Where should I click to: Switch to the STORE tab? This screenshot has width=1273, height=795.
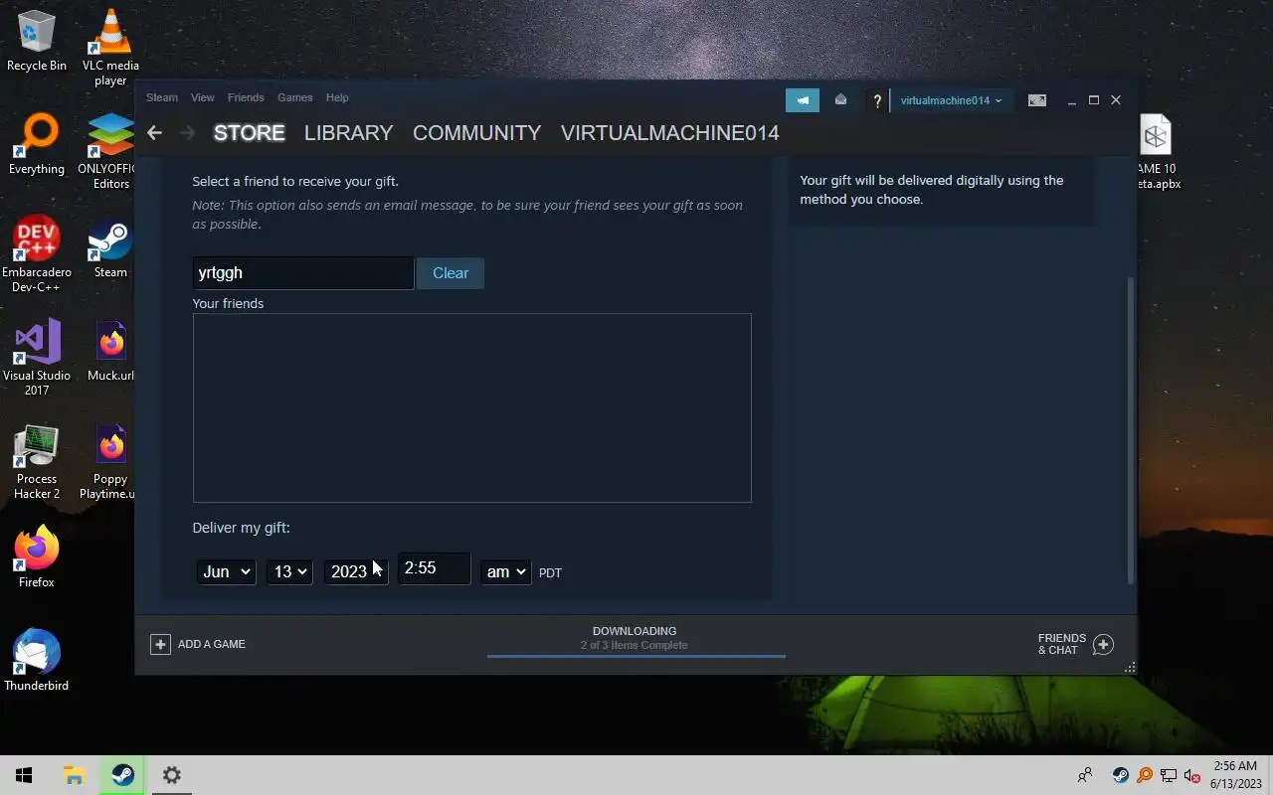pyautogui.click(x=249, y=132)
